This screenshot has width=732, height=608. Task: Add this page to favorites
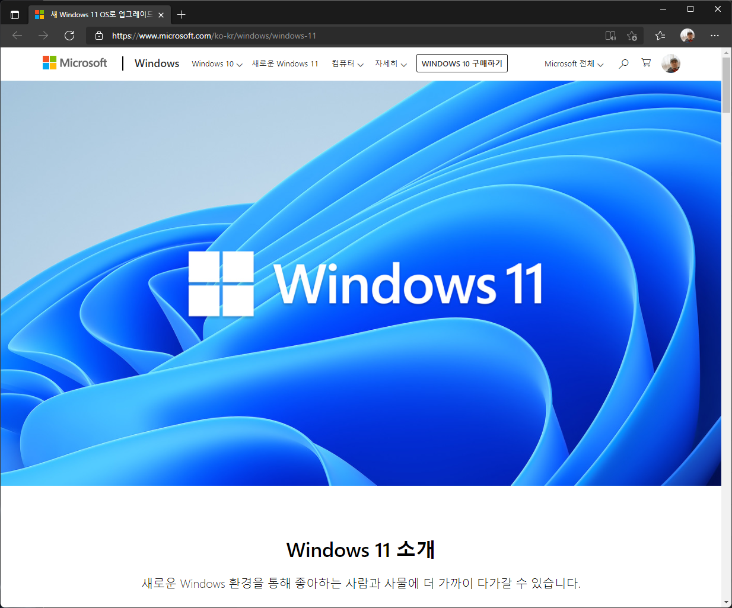point(632,36)
